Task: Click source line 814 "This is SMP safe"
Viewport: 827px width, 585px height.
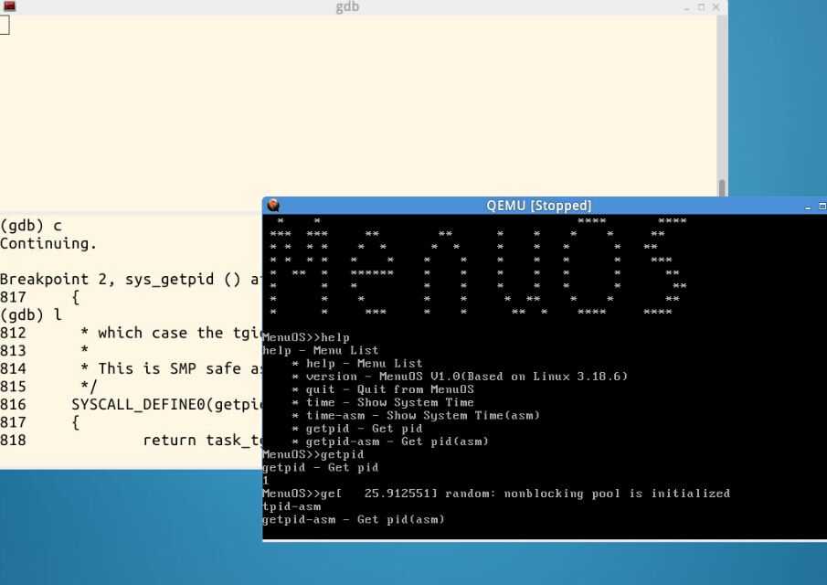Action: coord(131,368)
